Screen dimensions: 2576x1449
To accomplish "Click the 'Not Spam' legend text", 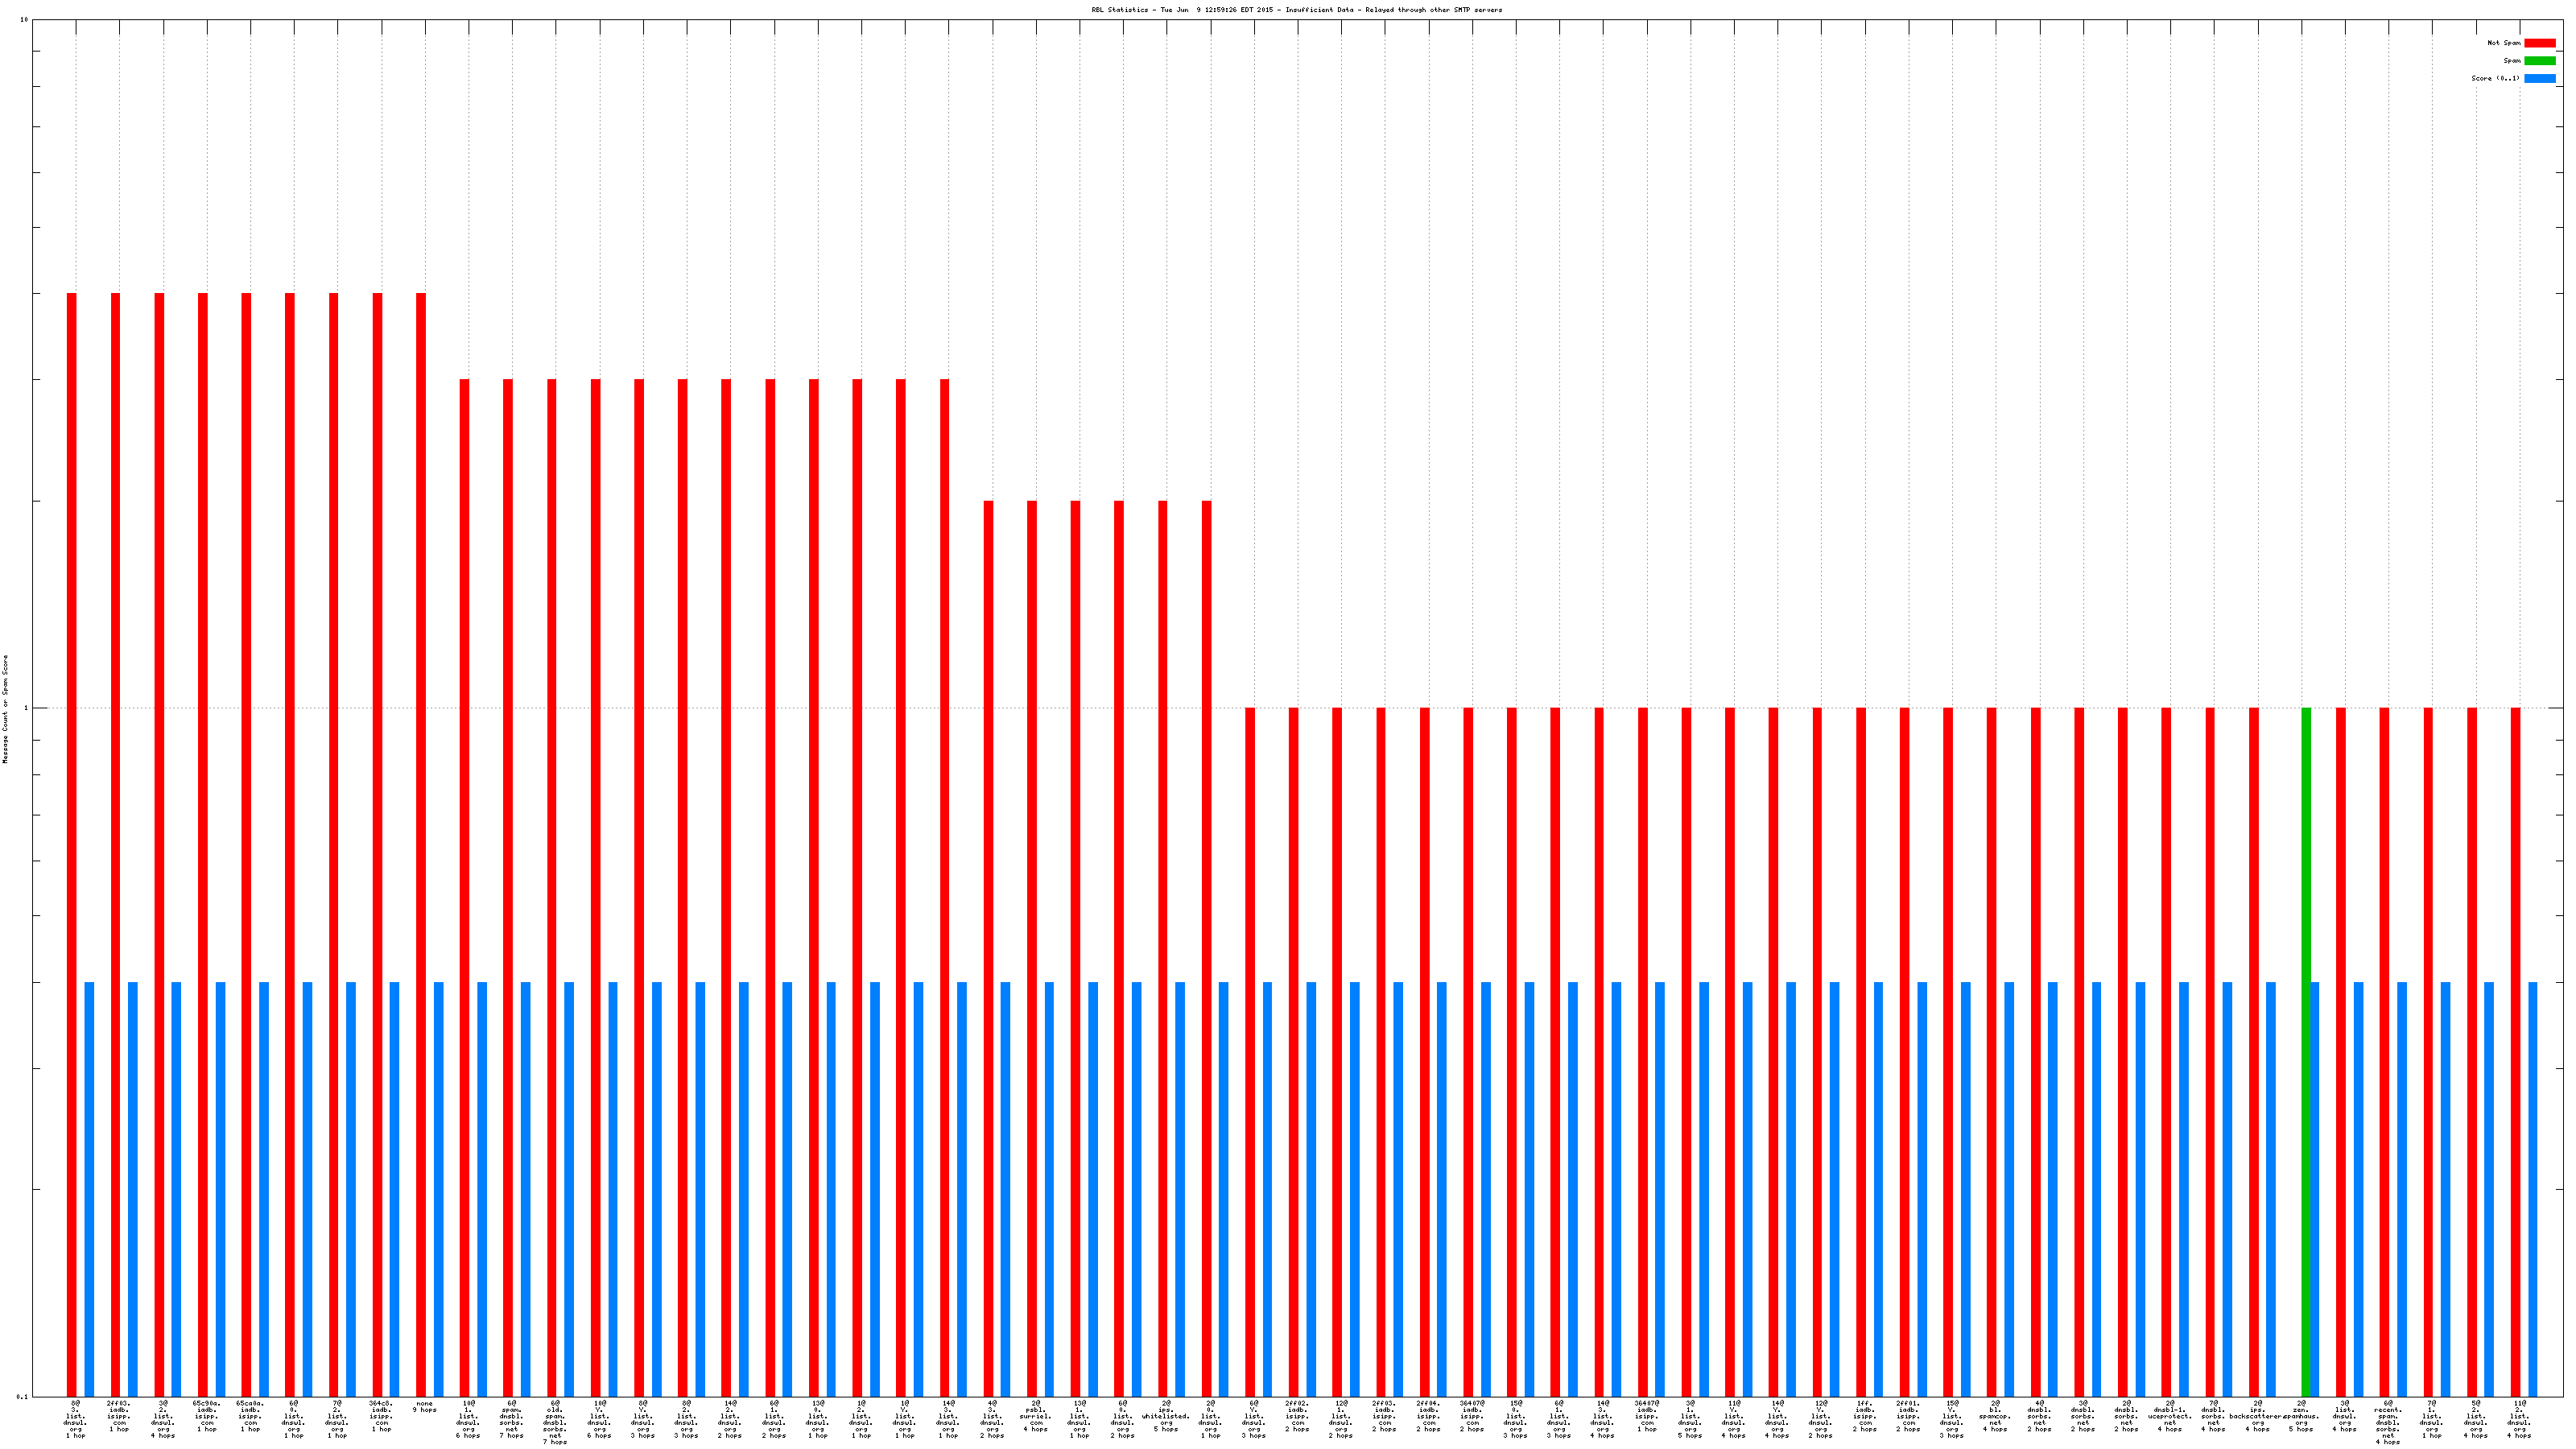I will tap(2504, 43).
